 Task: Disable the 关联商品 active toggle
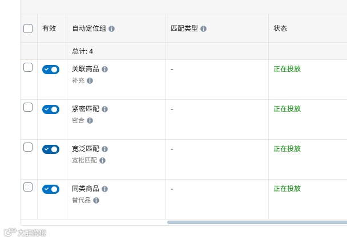(51, 70)
